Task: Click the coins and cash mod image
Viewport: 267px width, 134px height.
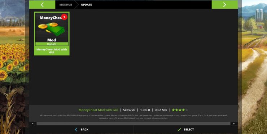Action: click(52, 29)
